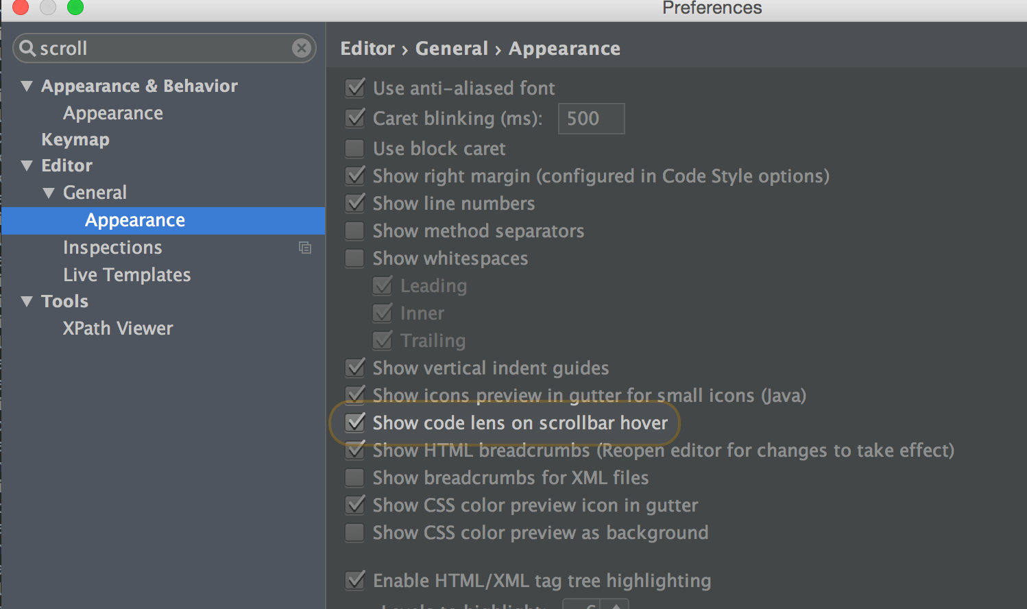Image resolution: width=1027 pixels, height=609 pixels.
Task: Enable Show whitespaces
Action: (x=354, y=258)
